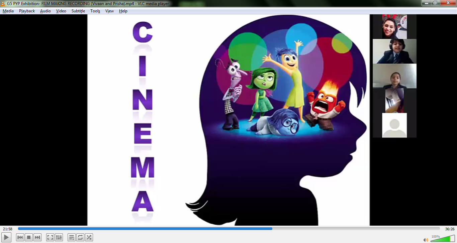Click the blank avatar participant thumbnail

[x=394, y=125]
